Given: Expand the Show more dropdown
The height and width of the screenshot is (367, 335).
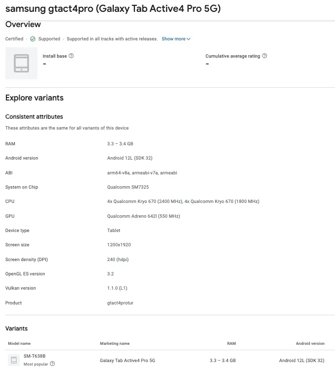Looking at the screenshot, I should [x=176, y=39].
